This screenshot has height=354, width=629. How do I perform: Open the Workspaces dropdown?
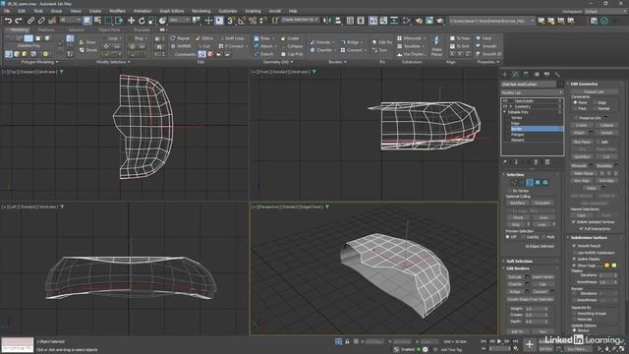605,11
